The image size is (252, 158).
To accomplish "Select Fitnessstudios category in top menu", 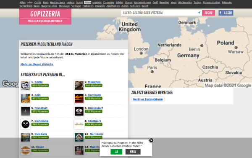I will pyautogui.click(x=212, y=3).
